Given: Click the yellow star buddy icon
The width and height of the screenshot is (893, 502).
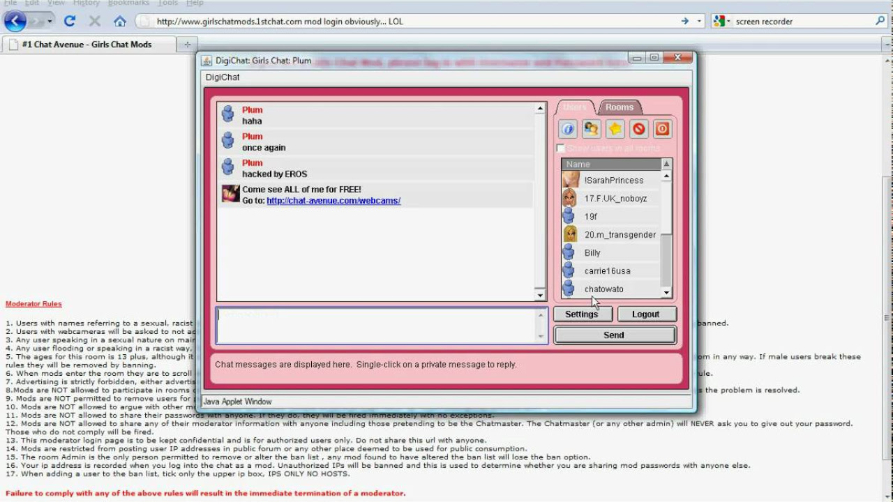Looking at the screenshot, I should [x=615, y=129].
